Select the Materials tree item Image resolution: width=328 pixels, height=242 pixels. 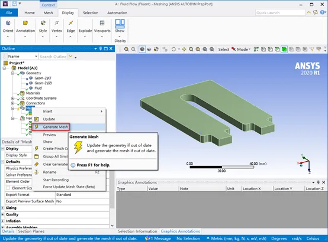tap(33, 93)
